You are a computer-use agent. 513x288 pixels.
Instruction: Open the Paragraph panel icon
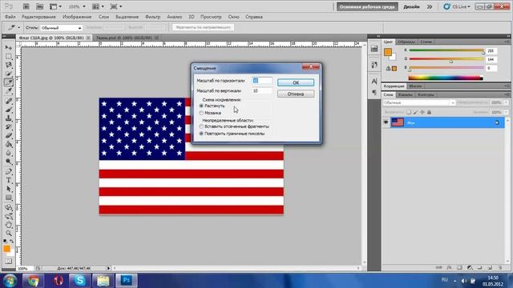click(x=374, y=92)
